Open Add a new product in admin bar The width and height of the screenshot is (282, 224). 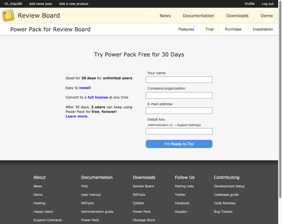click(x=73, y=4)
